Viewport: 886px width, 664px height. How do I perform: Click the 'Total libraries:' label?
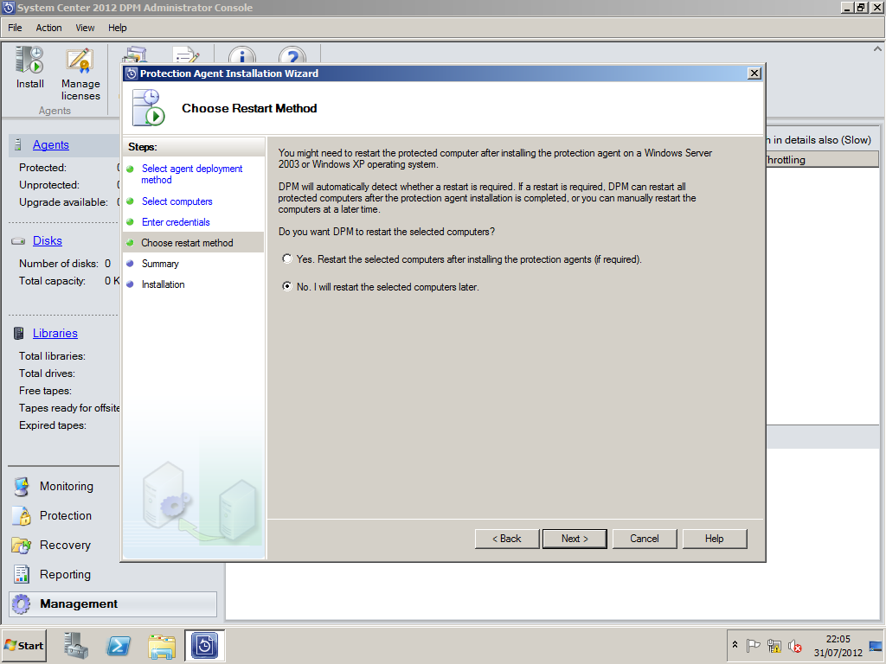[52, 356]
